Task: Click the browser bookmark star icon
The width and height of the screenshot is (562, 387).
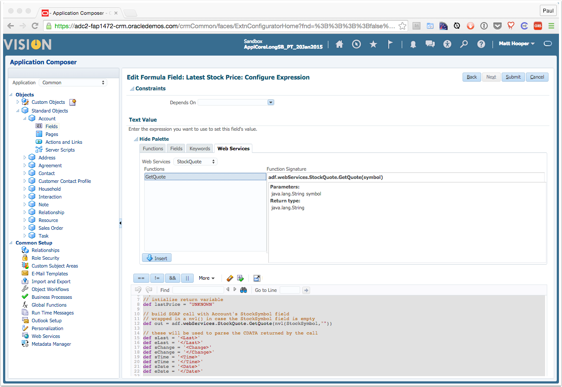Action: pyautogui.click(x=402, y=26)
